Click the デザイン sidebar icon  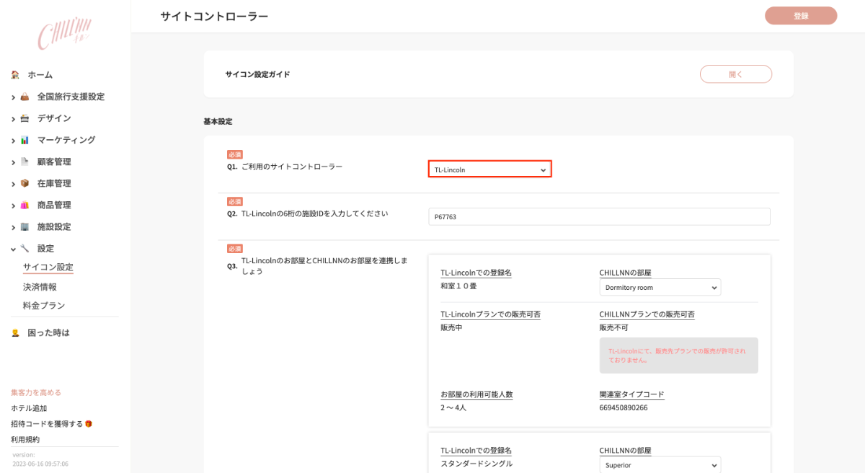tap(25, 118)
